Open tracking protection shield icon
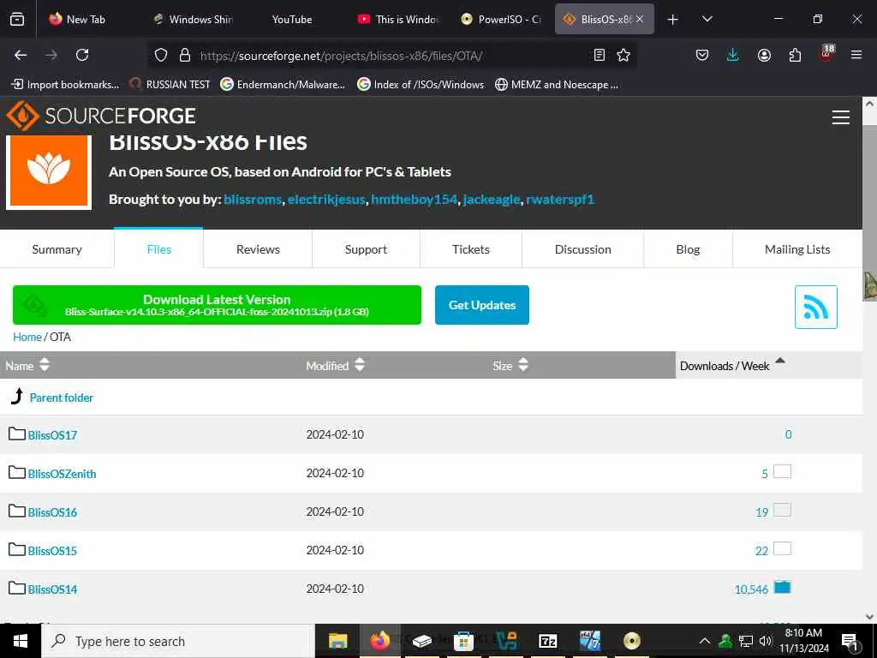 pos(161,55)
